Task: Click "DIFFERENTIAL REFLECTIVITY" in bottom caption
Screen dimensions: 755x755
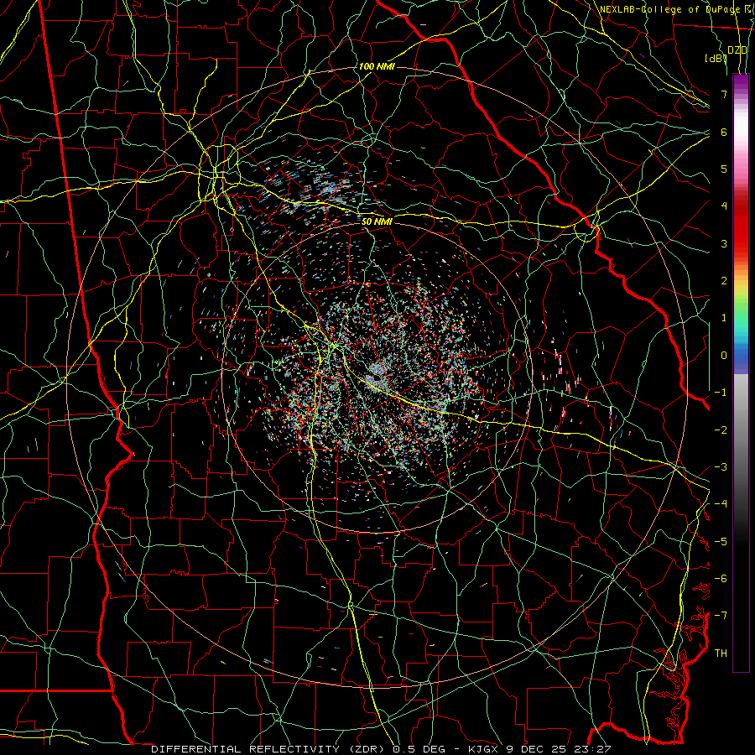Action: pyautogui.click(x=245, y=749)
